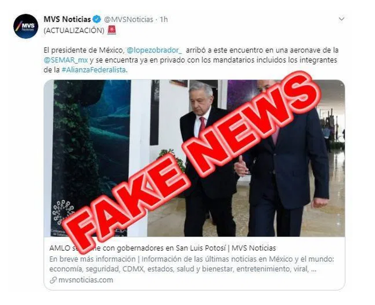
Task: Visit the @lopezobrador_ mention
Action: click(154, 51)
